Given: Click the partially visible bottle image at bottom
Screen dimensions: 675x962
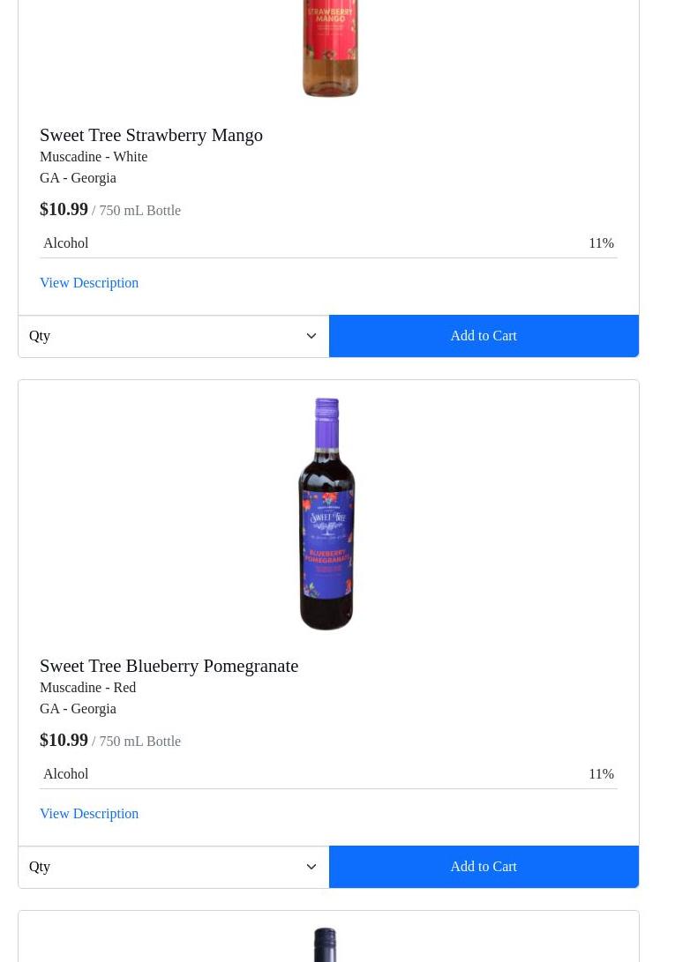Looking at the screenshot, I should pos(326,944).
